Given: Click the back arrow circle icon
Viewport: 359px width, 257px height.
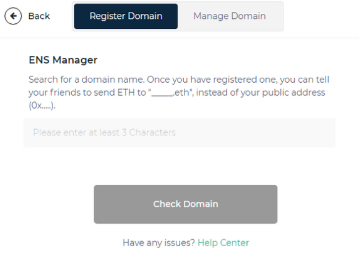Looking at the screenshot, I should tap(13, 16).
